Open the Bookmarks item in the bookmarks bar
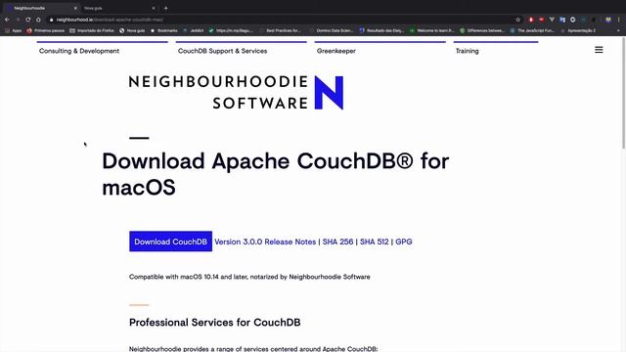This screenshot has width=626, height=352. pyautogui.click(x=163, y=30)
